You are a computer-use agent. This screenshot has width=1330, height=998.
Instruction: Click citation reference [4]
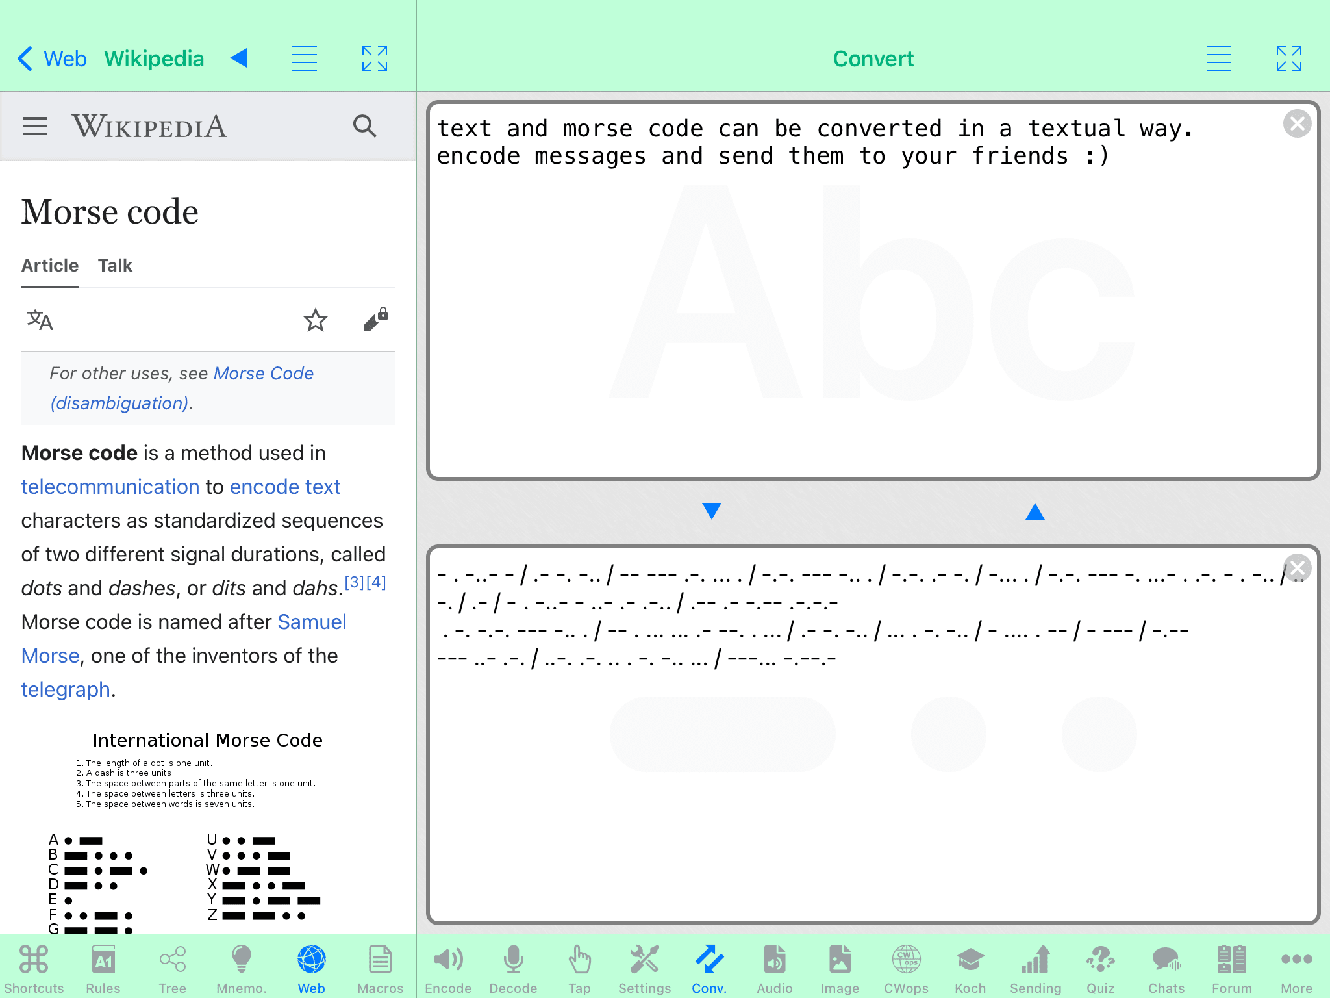click(x=376, y=582)
